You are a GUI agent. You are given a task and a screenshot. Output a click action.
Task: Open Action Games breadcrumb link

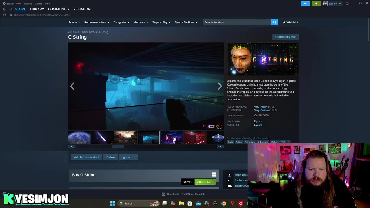89,32
